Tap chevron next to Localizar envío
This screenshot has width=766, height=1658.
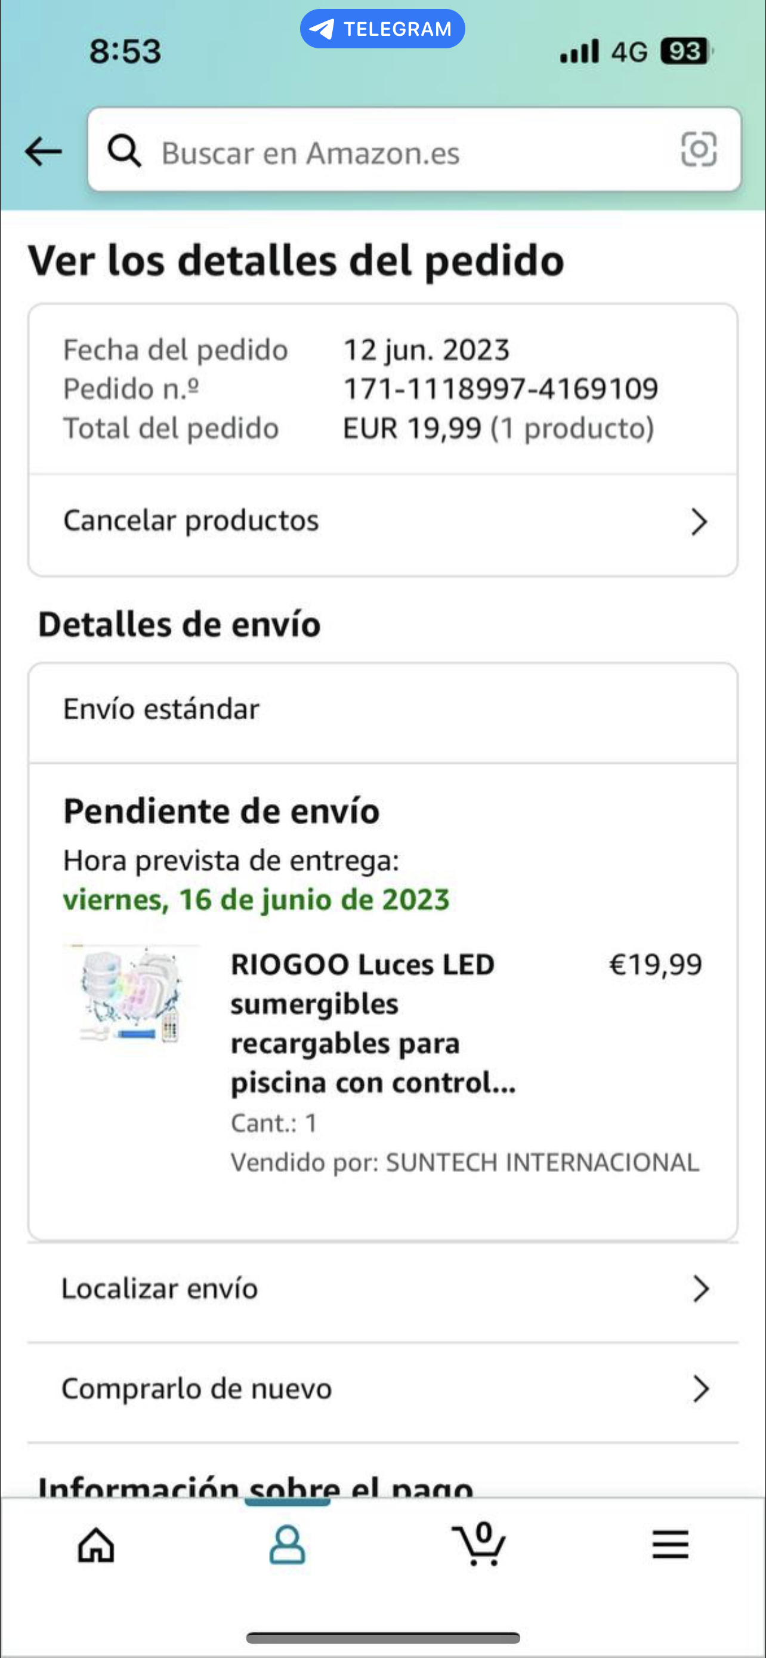[700, 1289]
